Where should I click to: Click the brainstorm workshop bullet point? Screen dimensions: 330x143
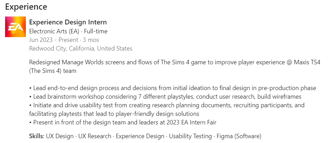165,97
